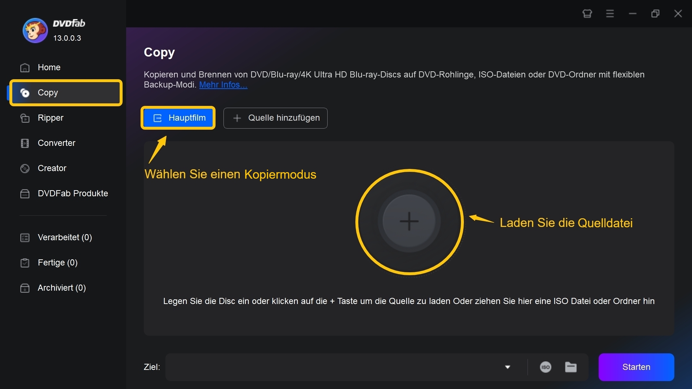Image resolution: width=692 pixels, height=389 pixels.
Task: Click the Home icon in sidebar
Action: [25, 67]
